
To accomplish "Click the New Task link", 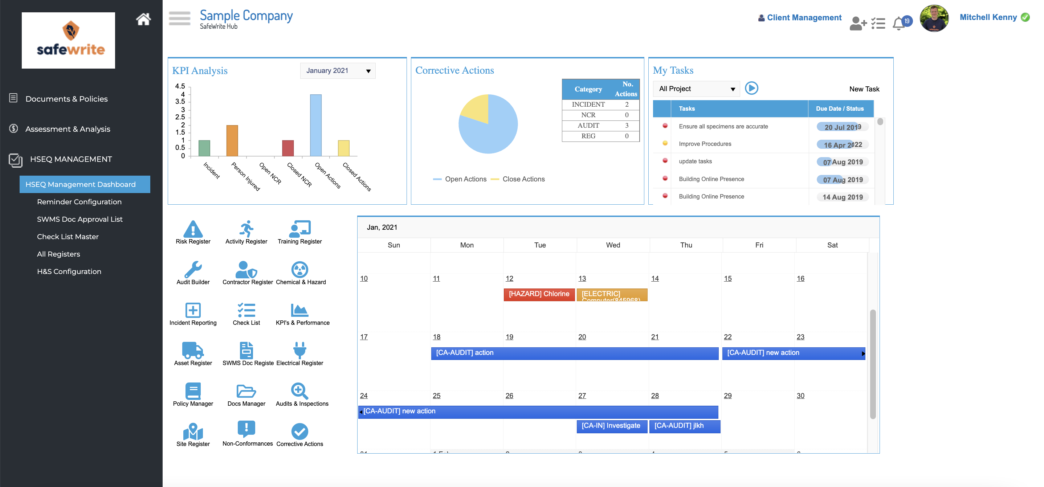I will pyautogui.click(x=864, y=89).
